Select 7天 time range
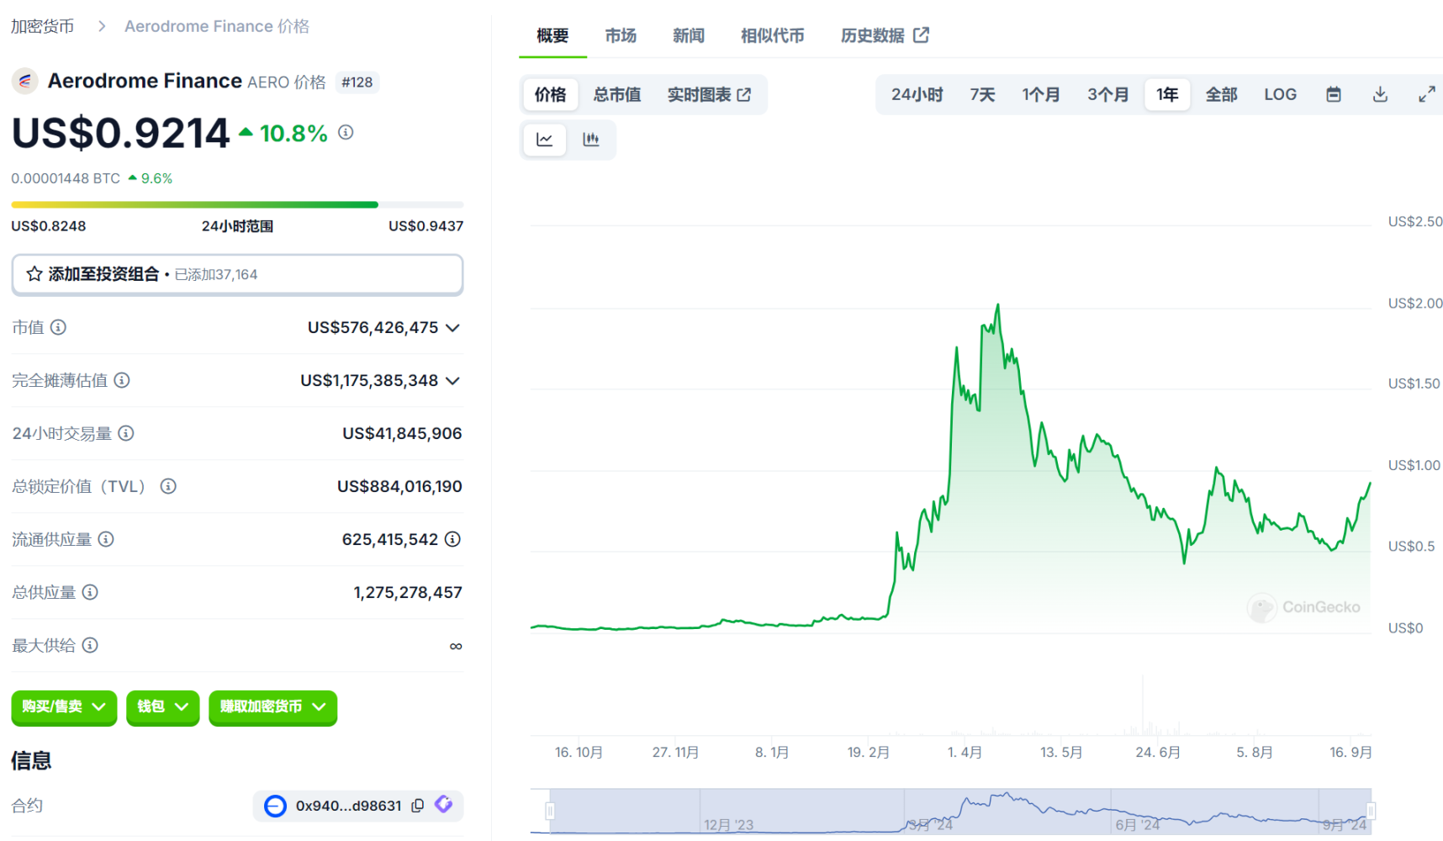Image resolution: width=1443 pixels, height=841 pixels. [982, 94]
